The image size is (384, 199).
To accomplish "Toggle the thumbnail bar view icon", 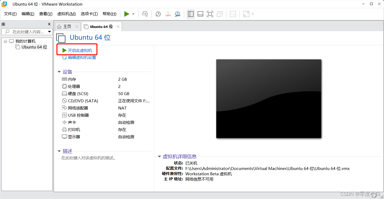I will (x=200, y=14).
